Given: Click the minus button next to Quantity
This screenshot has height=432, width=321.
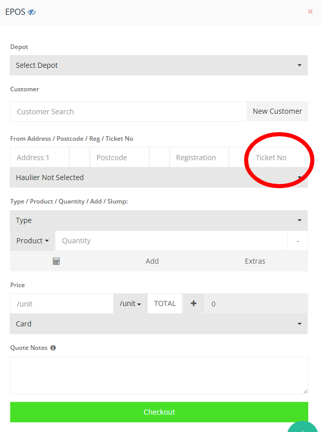Looking at the screenshot, I should tap(298, 241).
